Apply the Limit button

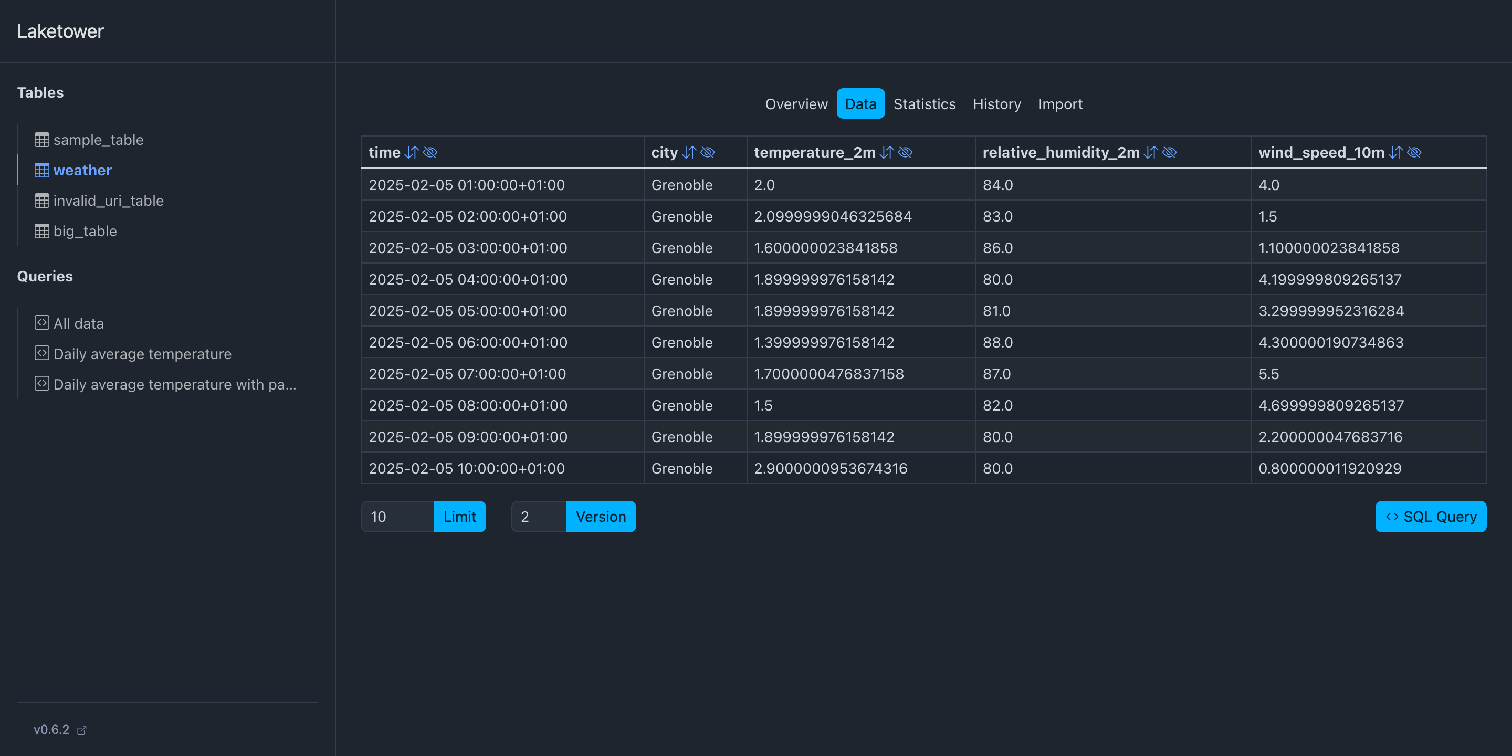(459, 517)
